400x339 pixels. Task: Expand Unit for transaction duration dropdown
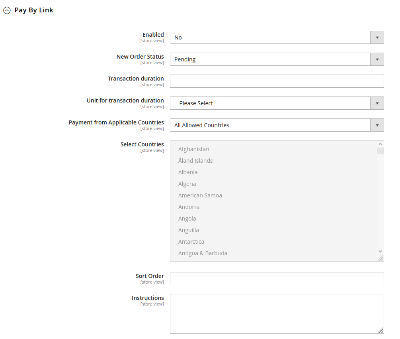pyautogui.click(x=277, y=103)
